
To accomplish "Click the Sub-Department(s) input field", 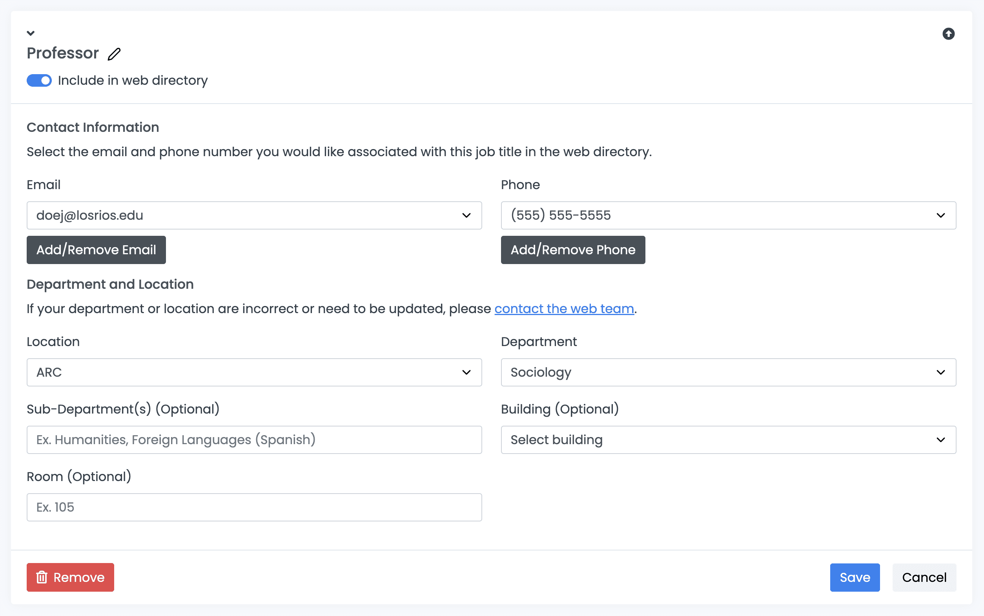I will 254,439.
